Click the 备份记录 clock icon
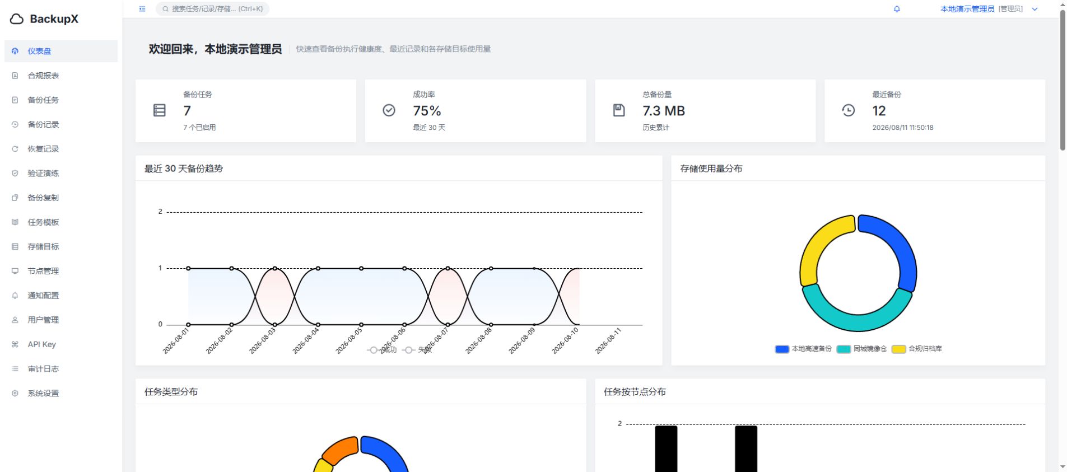Viewport: 1067px width, 472px height. click(x=15, y=124)
